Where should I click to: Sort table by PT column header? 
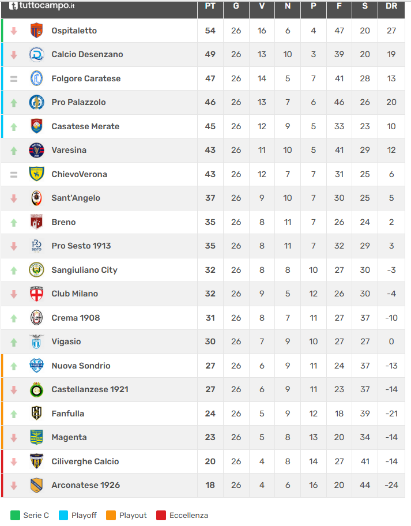tap(210, 6)
